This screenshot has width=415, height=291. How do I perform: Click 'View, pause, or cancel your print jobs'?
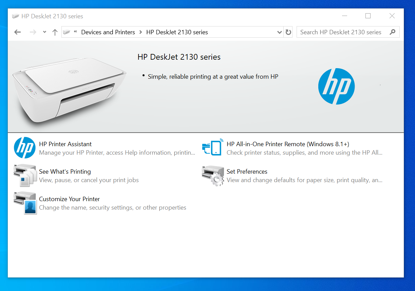coord(89,180)
